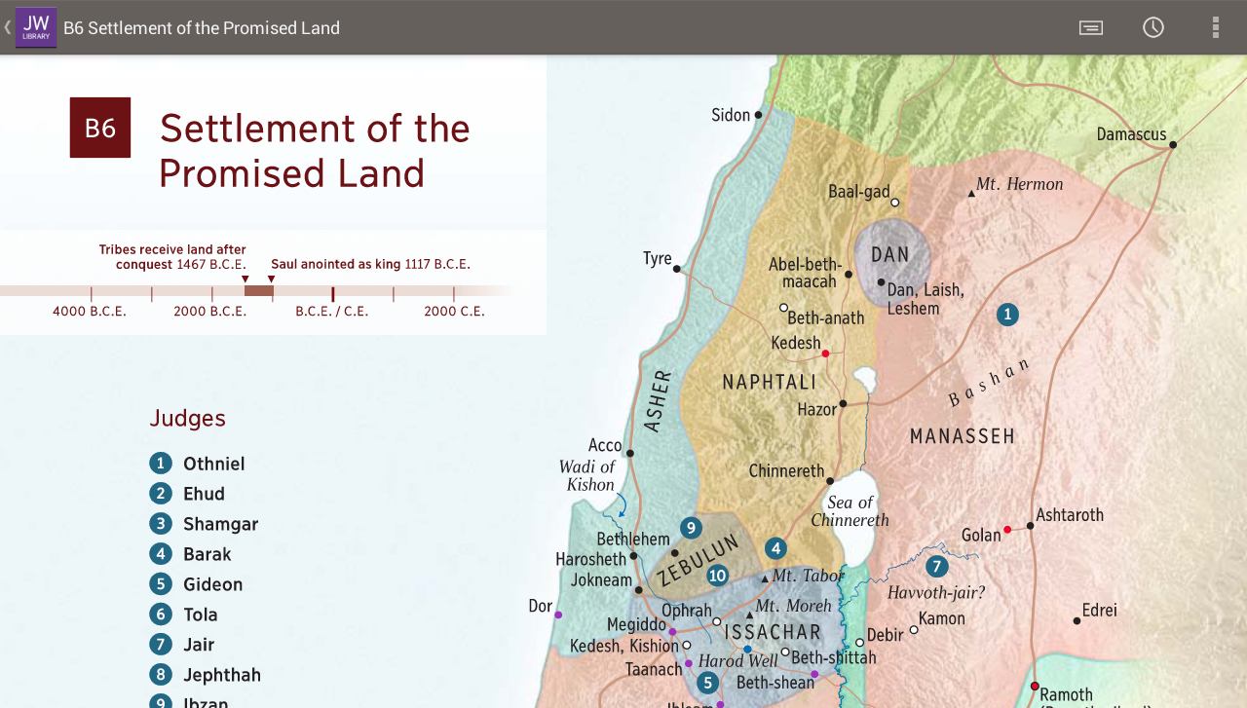Open the three-dot overflow menu
Viewport: 1247px width, 708px height.
(x=1215, y=27)
